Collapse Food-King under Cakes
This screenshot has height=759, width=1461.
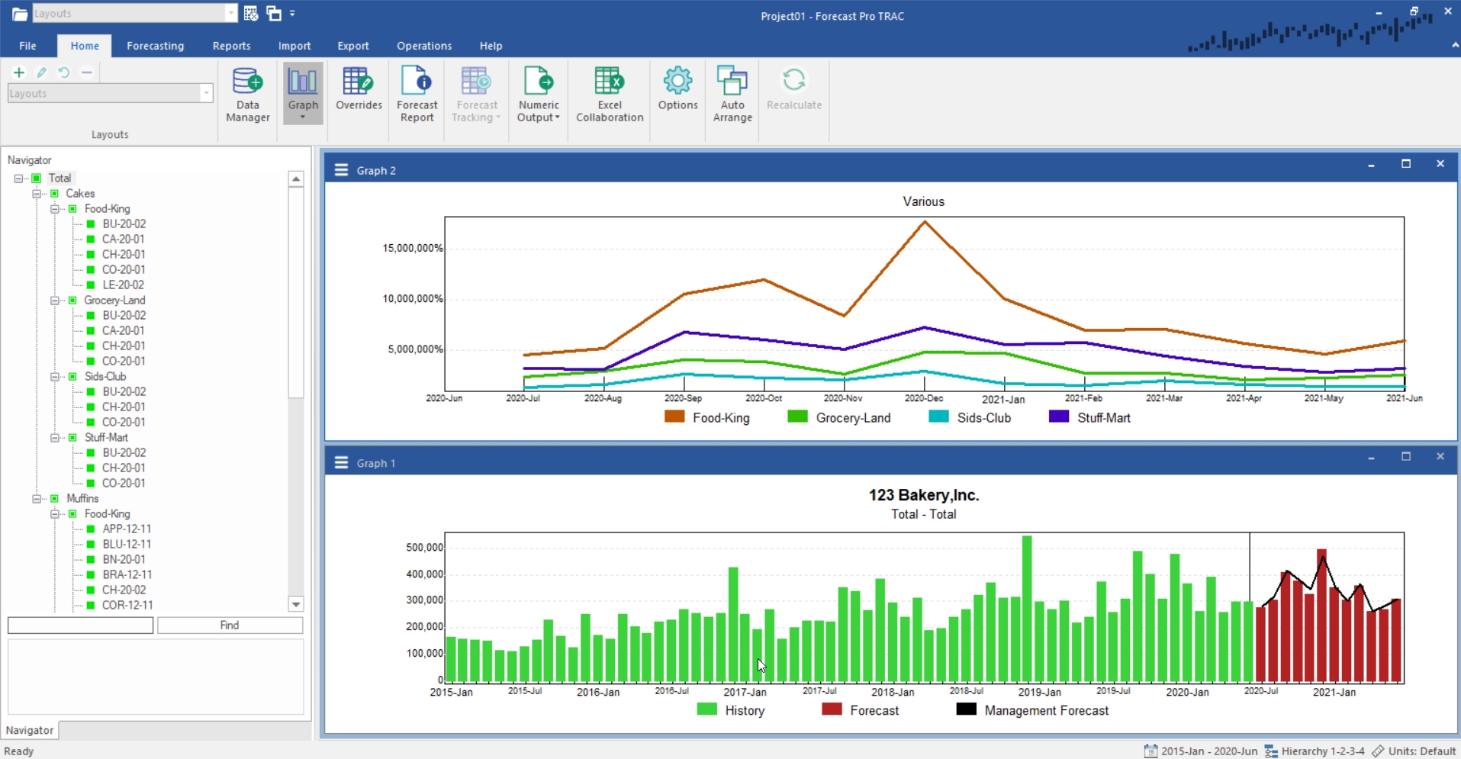[x=55, y=209]
